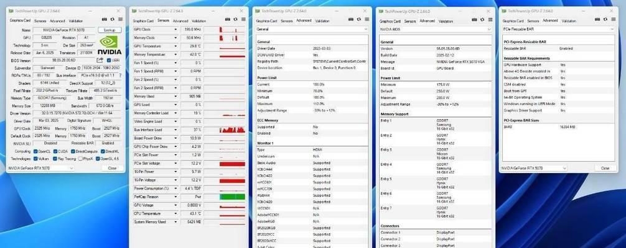
Task: Open Memory Used sensor dropdown arrow
Action: pyautogui.click(x=175, y=96)
